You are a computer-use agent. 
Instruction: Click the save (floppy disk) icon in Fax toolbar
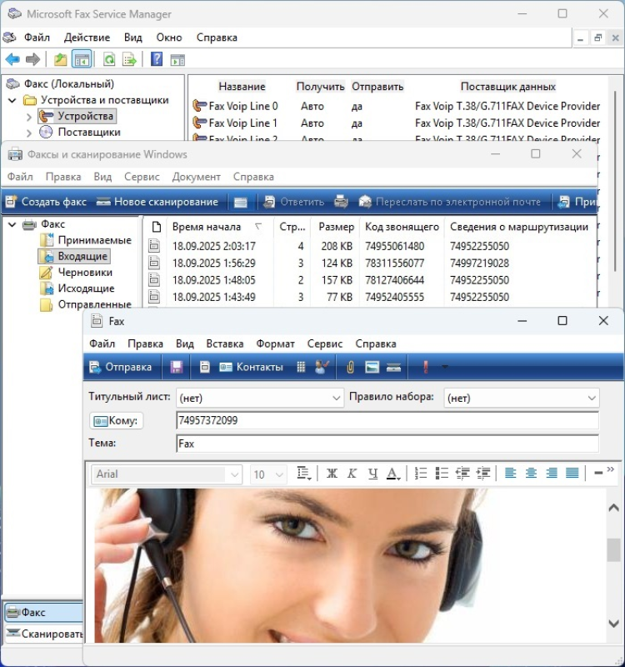click(x=177, y=367)
